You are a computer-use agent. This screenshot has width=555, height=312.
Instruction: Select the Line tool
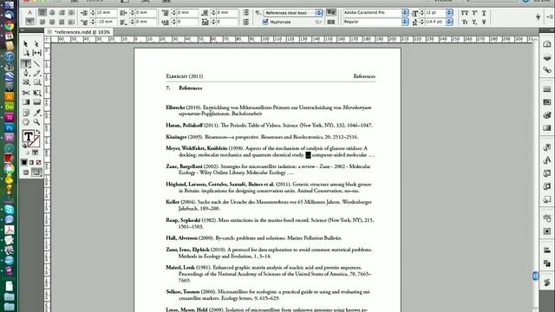36,63
